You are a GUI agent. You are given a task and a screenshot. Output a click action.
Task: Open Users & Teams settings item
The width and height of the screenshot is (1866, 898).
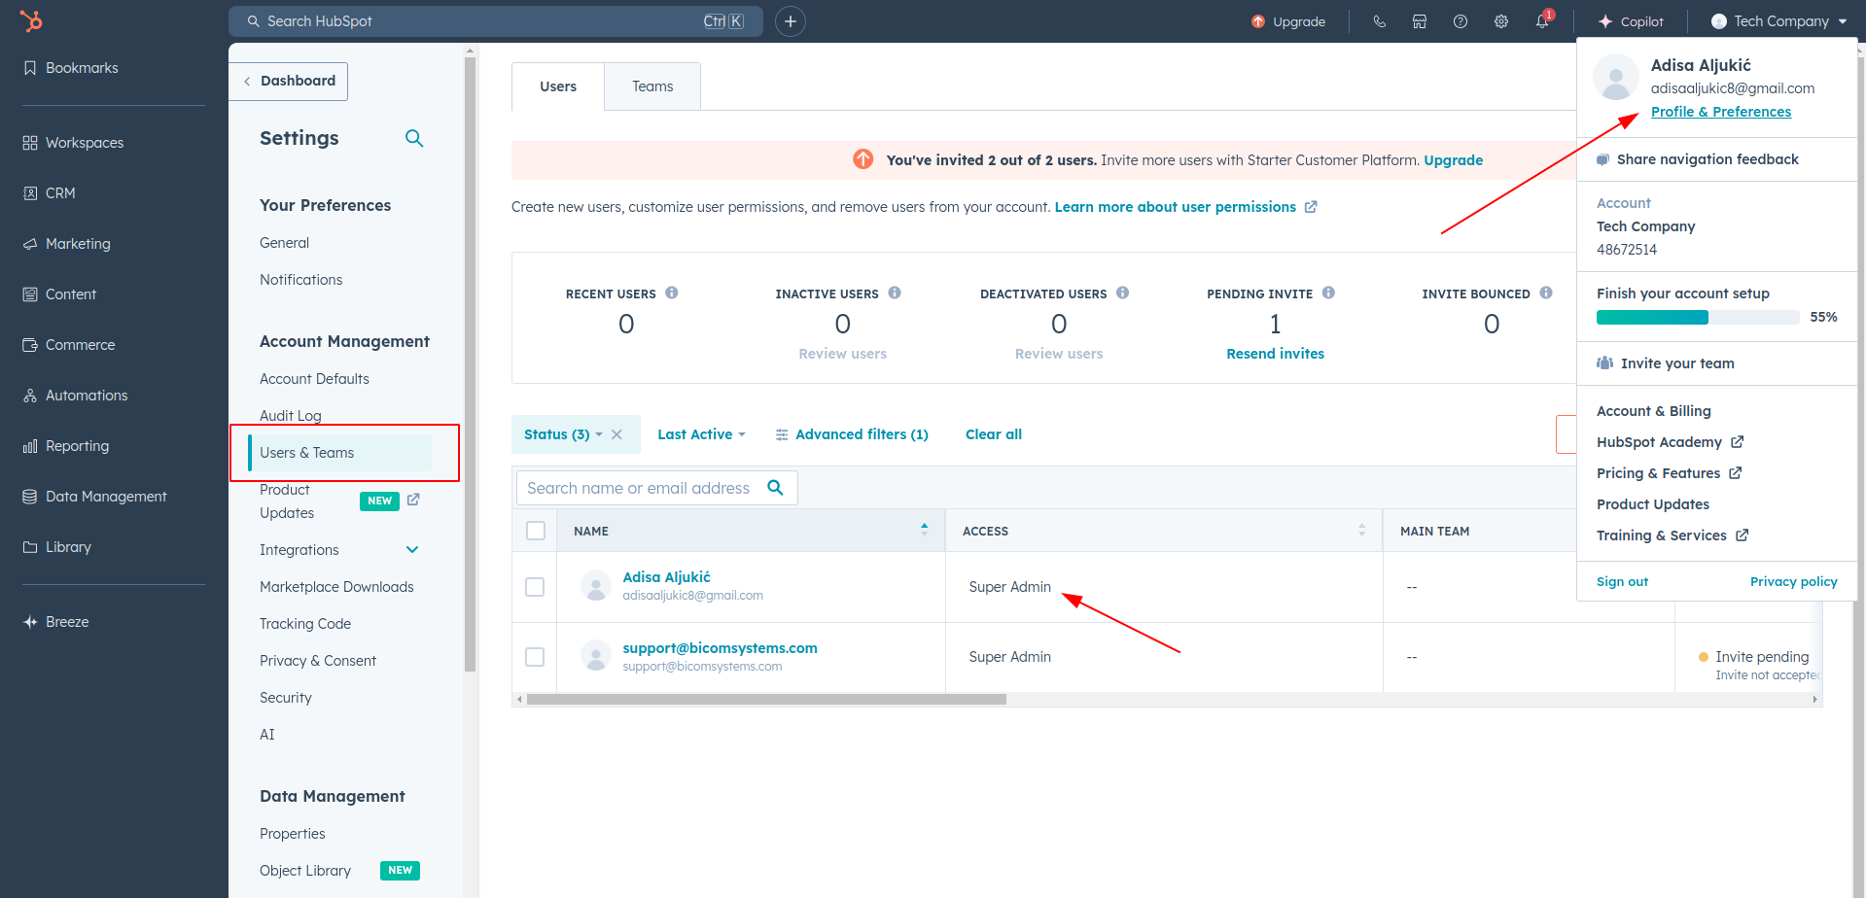(x=340, y=453)
